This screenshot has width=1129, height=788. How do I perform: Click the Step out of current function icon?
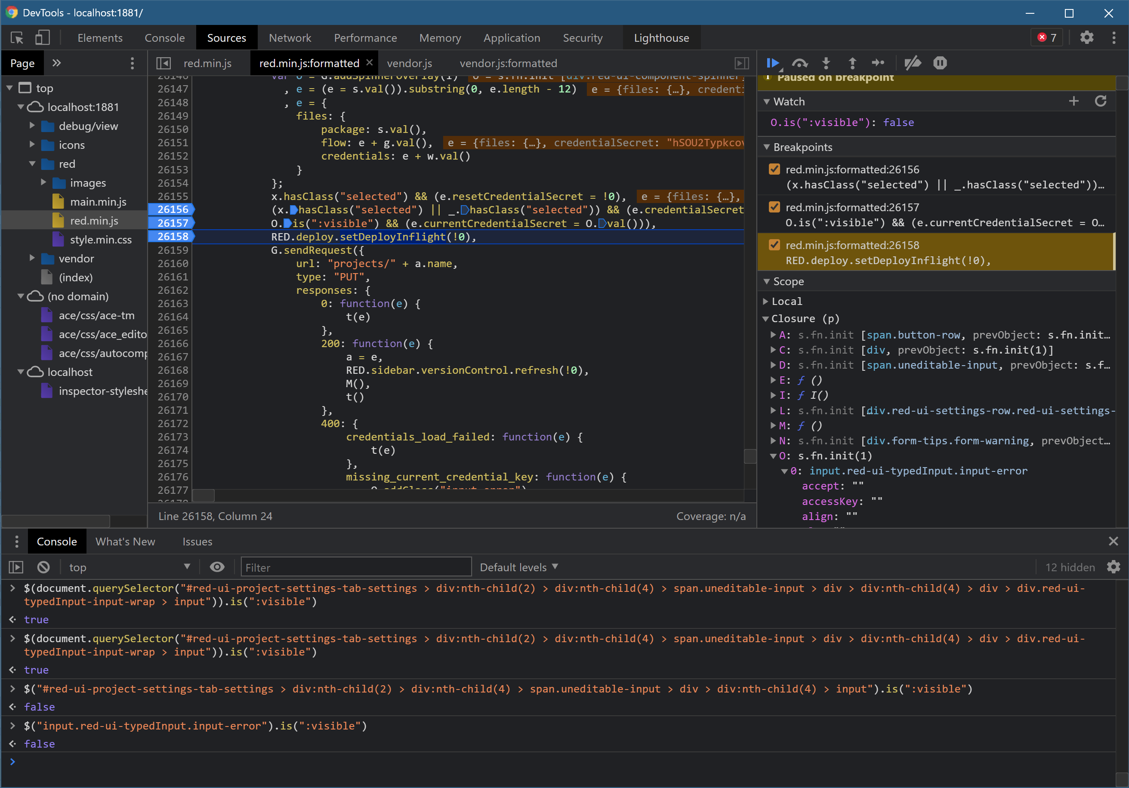point(852,62)
